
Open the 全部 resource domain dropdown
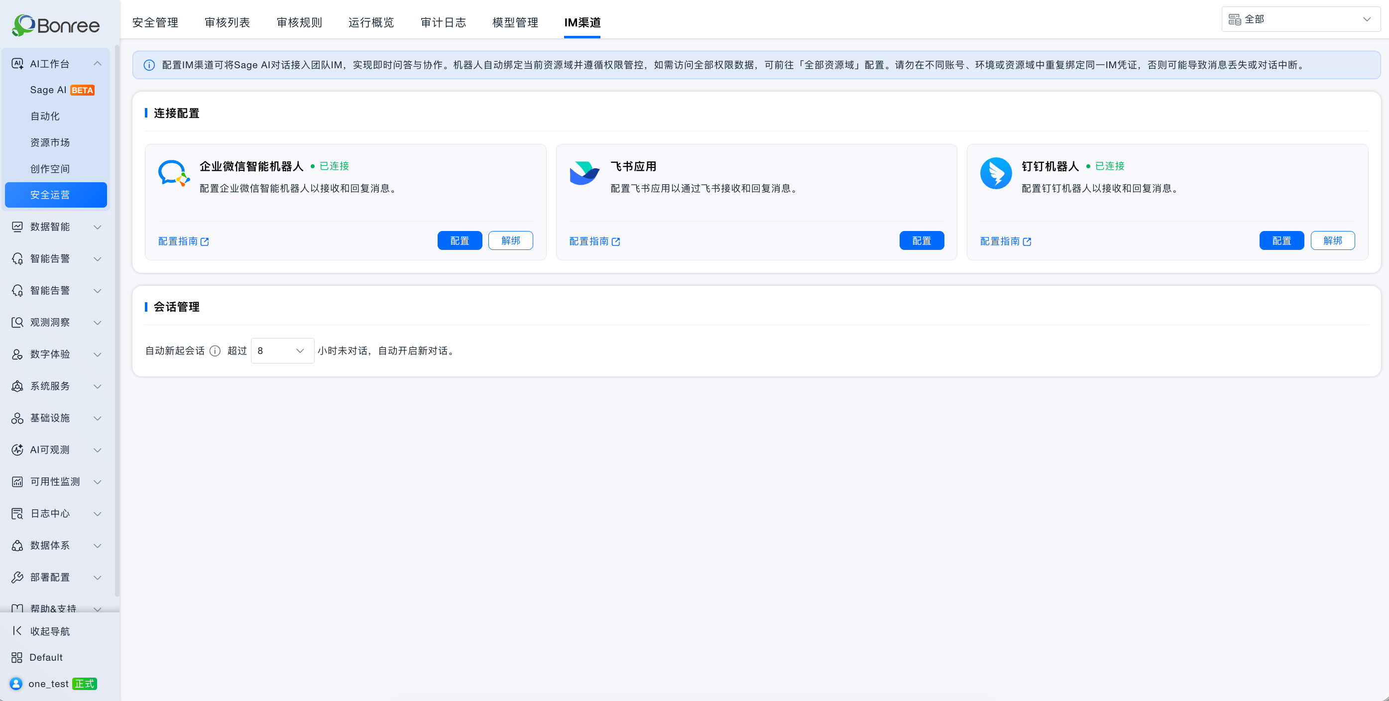(1300, 19)
